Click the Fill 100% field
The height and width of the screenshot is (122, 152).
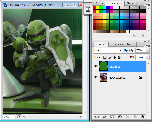pyautogui.click(x=140, y=58)
